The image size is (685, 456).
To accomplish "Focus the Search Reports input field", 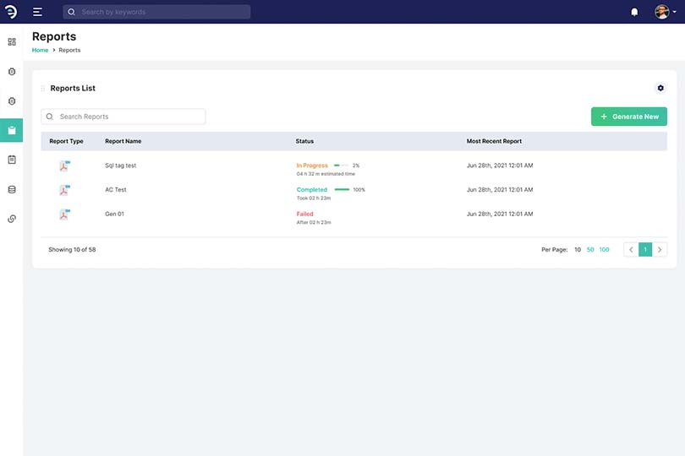I will 127,117.
